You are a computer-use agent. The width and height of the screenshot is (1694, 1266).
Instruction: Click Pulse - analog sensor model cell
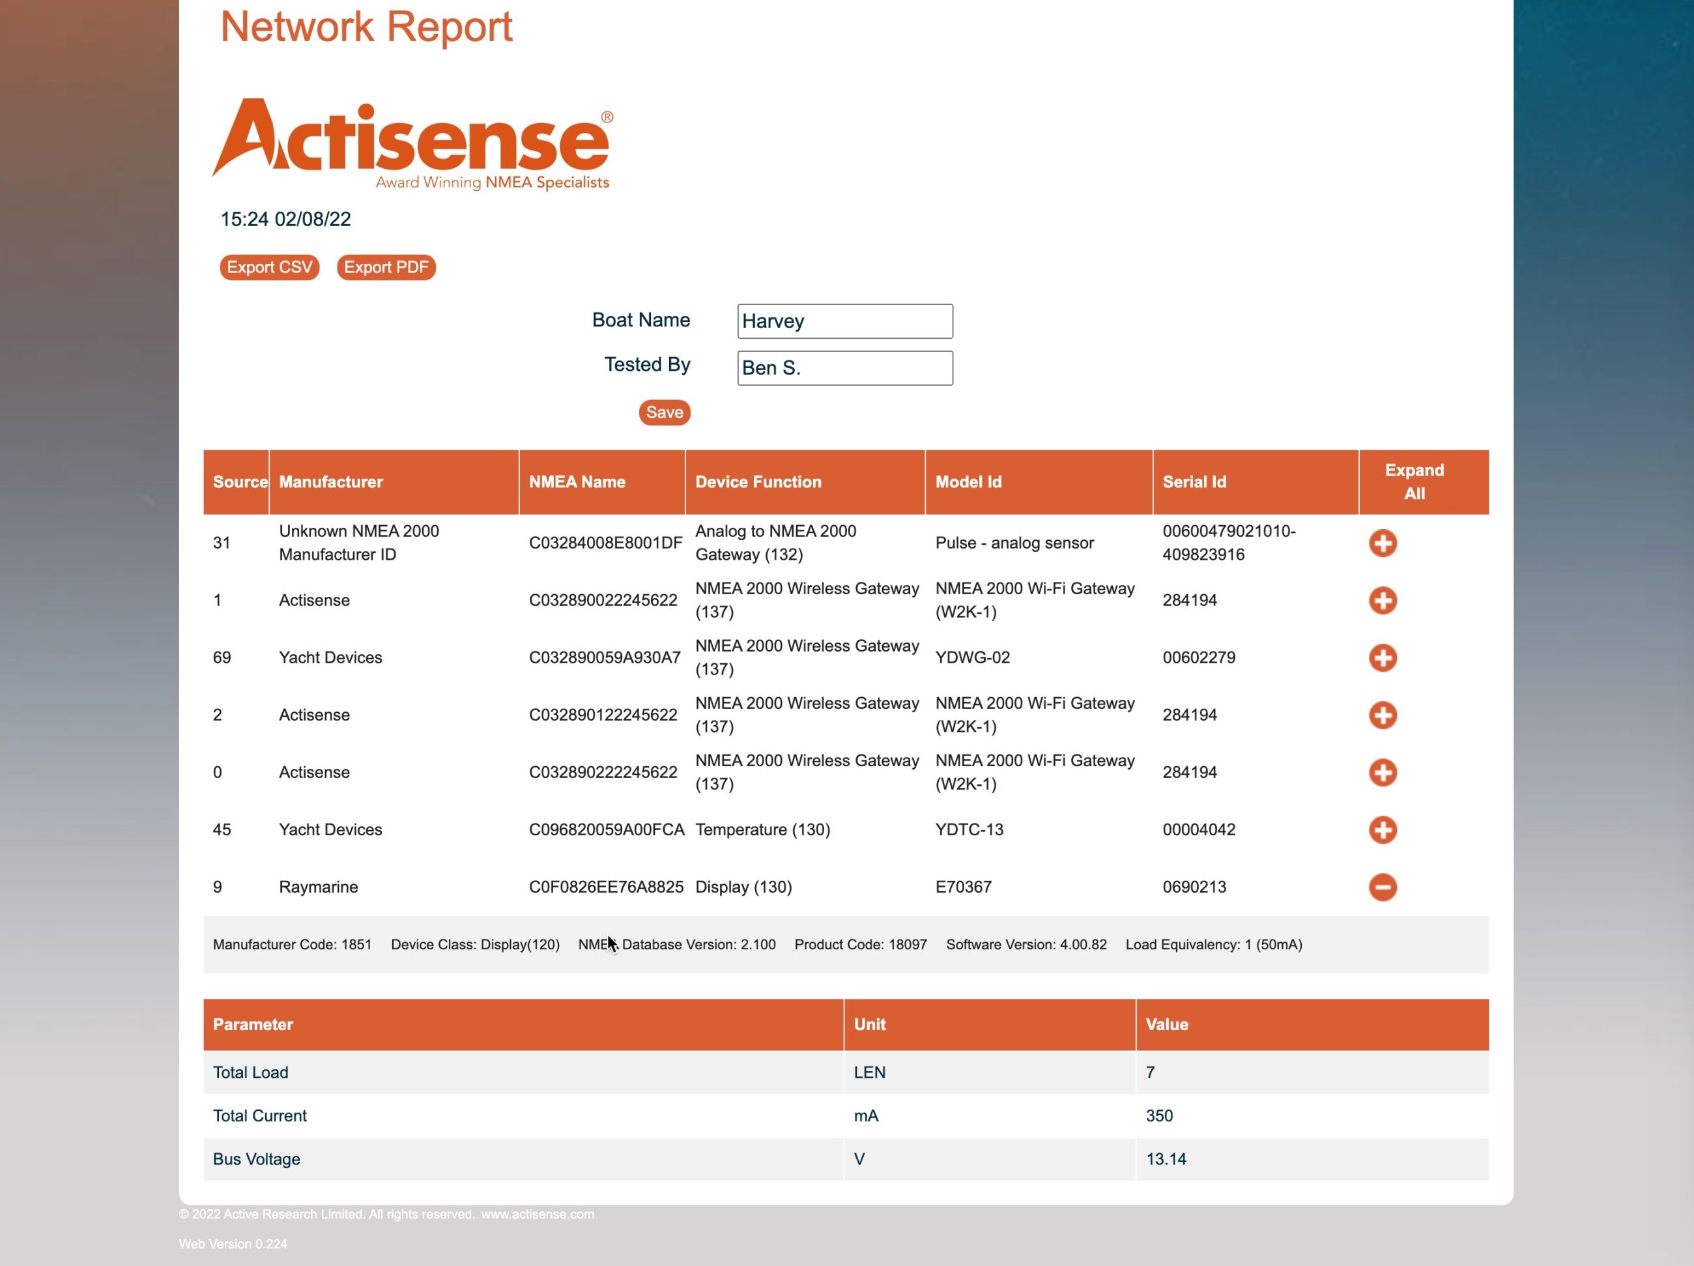tap(1014, 543)
